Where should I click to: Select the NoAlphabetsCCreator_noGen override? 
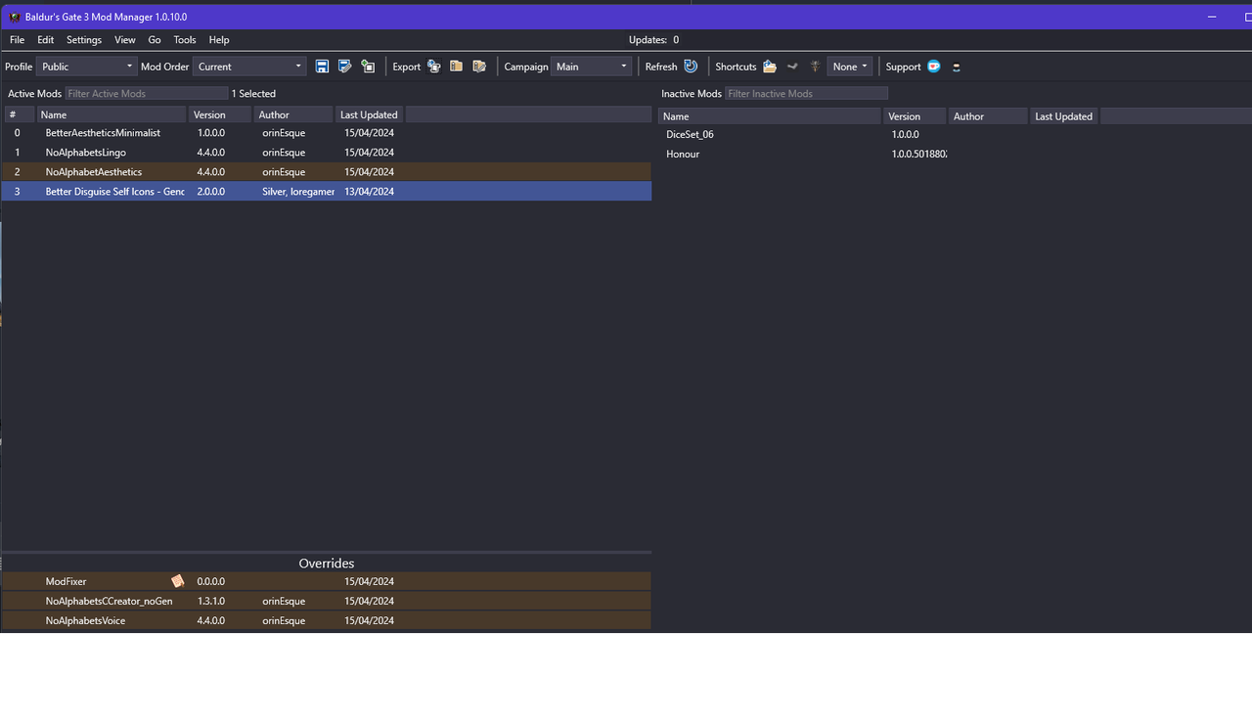click(x=327, y=601)
